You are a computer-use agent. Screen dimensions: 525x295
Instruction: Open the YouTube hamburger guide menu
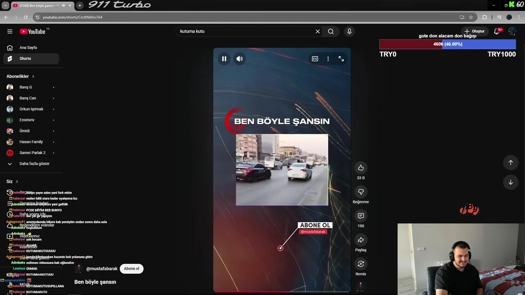pos(10,32)
